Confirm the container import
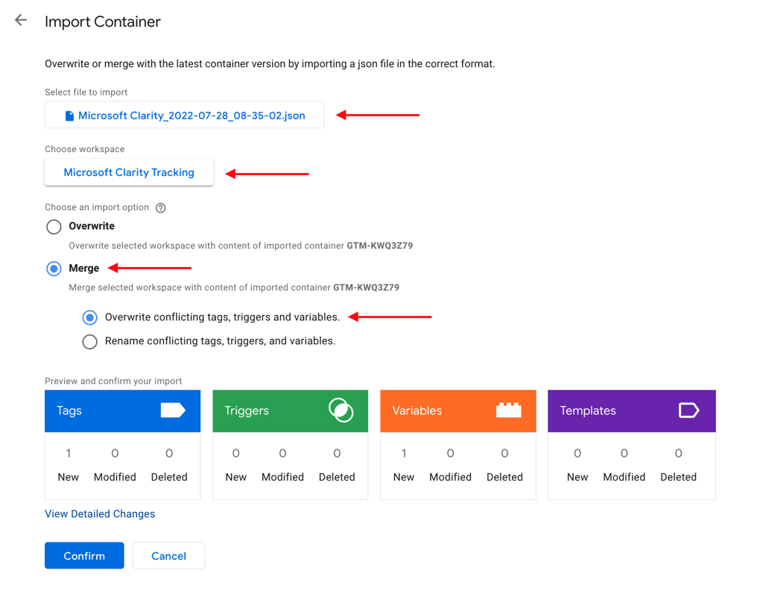The width and height of the screenshot is (769, 591). [x=84, y=555]
